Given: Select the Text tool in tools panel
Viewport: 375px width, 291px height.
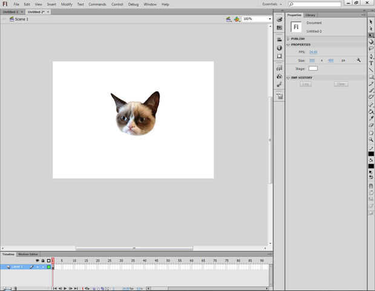Looking at the screenshot, I should [371, 62].
